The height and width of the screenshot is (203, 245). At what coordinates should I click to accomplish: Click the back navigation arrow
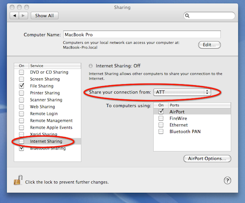(x=15, y=16)
